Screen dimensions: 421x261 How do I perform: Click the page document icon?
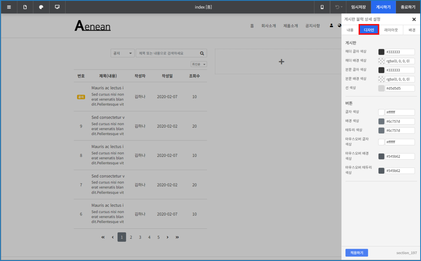25,7
